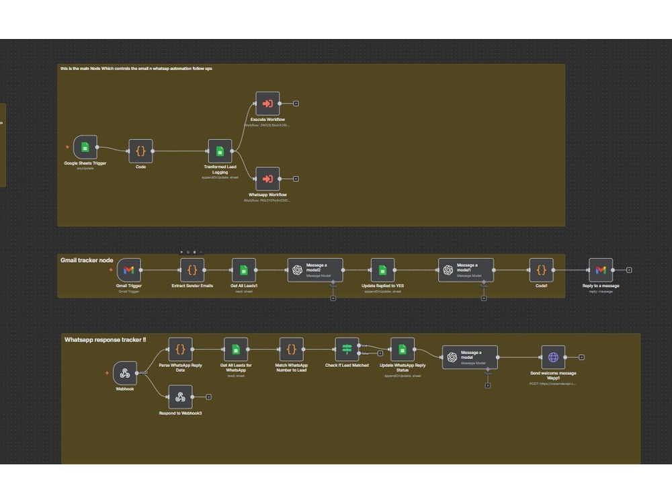Execute the Extract Sender Emails node via play icon
This screenshot has height=504, width=672.
point(181,252)
